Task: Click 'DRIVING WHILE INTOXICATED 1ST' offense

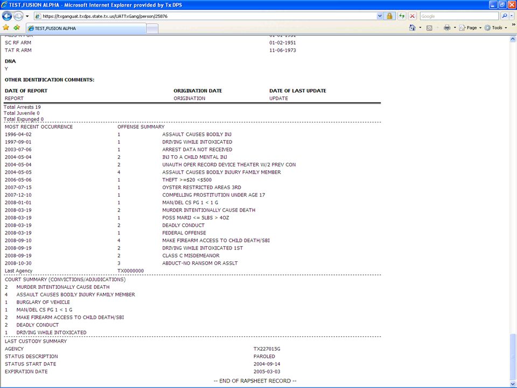Action: [202, 248]
